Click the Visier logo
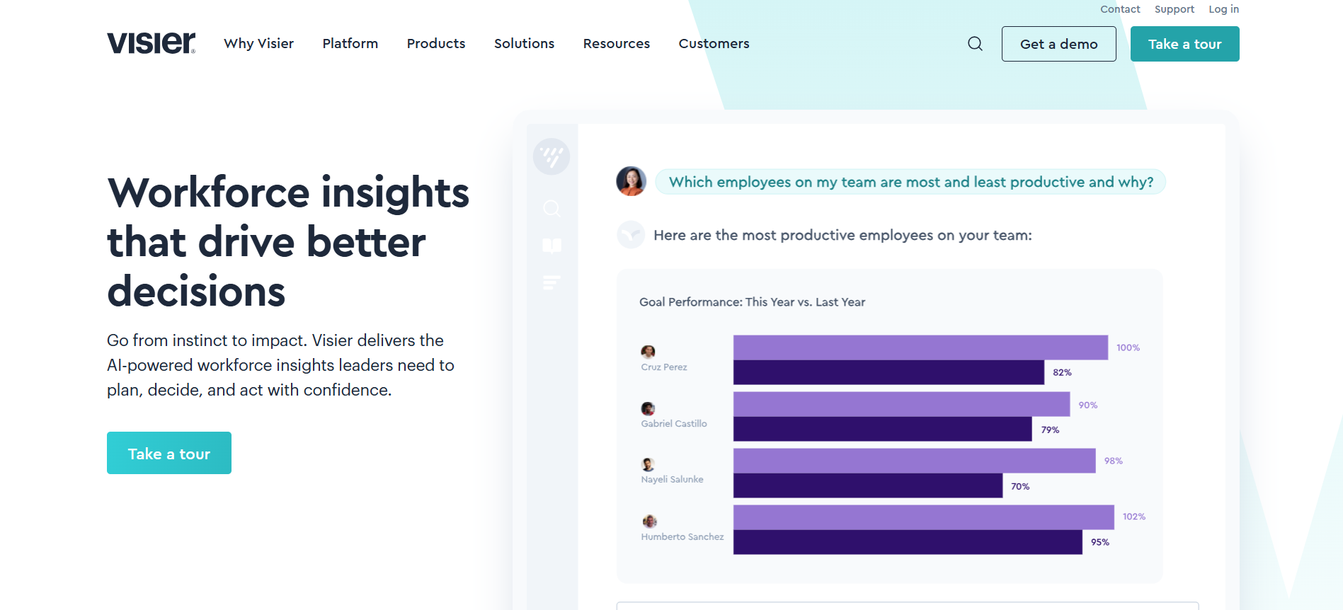Image resolution: width=1343 pixels, height=610 pixels. click(x=151, y=43)
